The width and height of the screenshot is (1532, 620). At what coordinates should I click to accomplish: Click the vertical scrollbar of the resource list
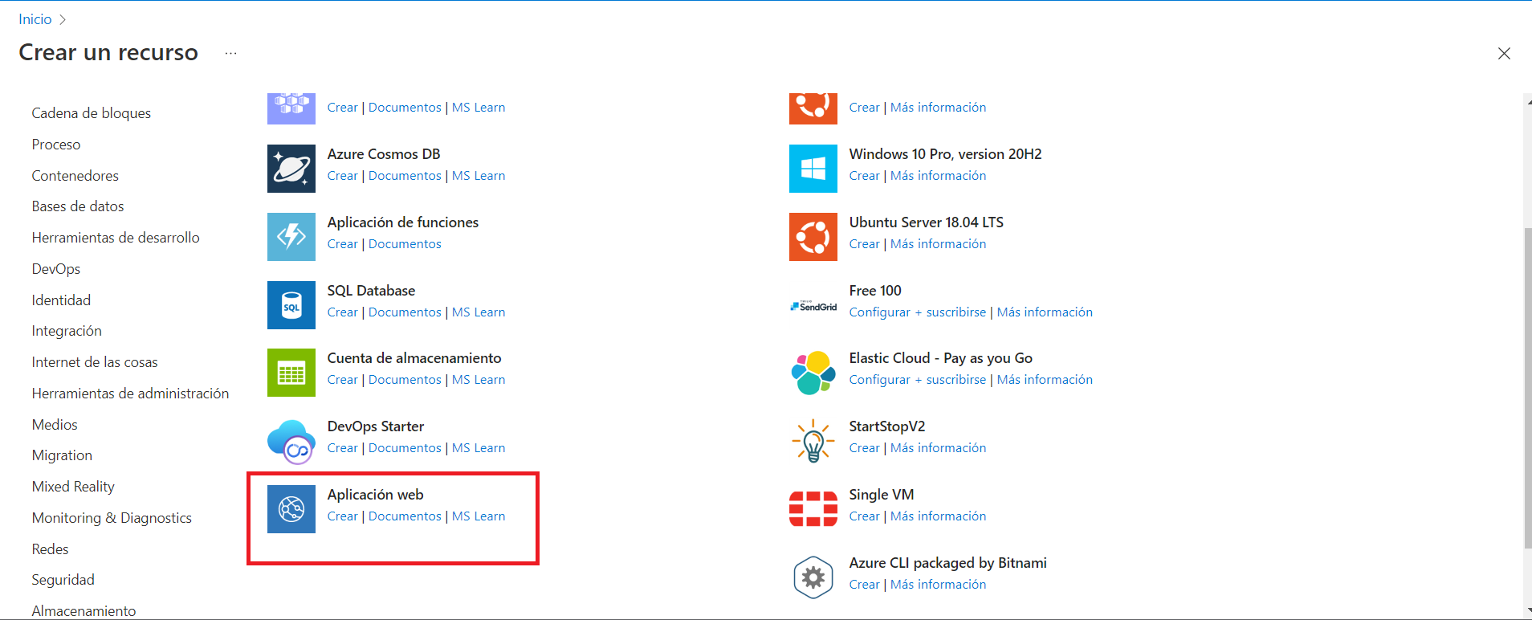click(x=1527, y=388)
